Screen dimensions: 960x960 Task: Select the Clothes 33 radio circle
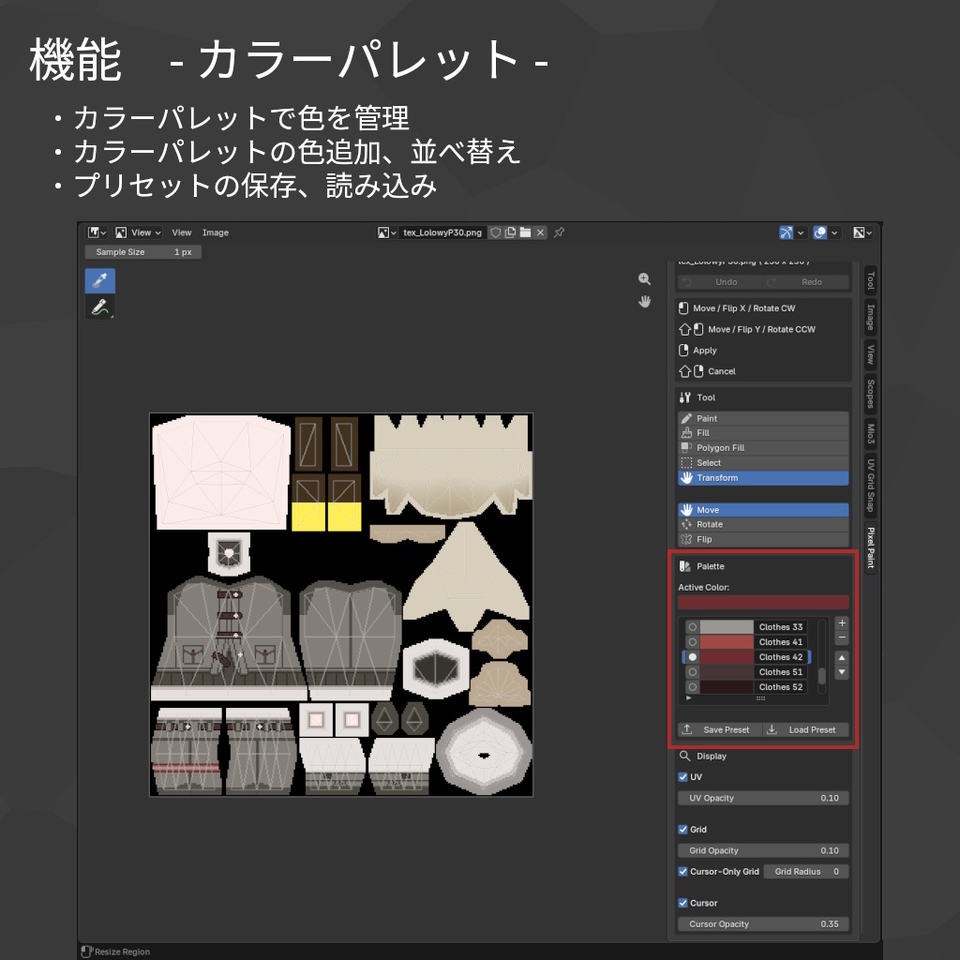pos(693,627)
